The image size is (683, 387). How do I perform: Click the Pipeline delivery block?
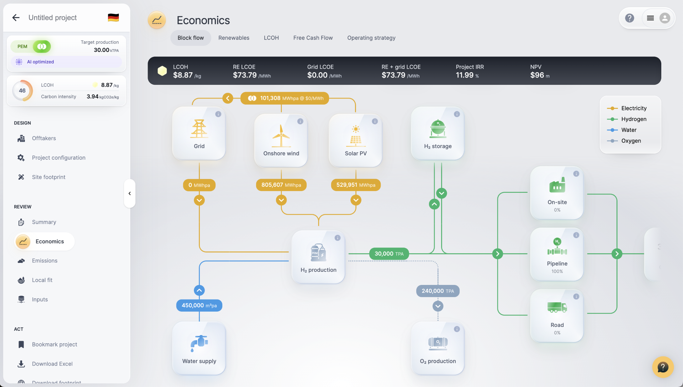point(557,254)
